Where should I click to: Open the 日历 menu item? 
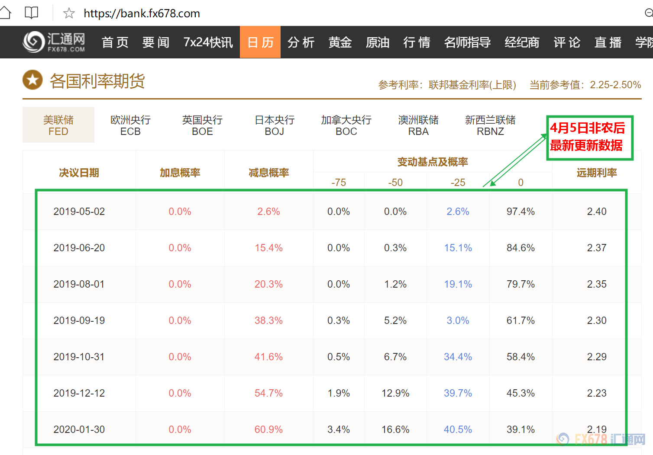click(260, 42)
